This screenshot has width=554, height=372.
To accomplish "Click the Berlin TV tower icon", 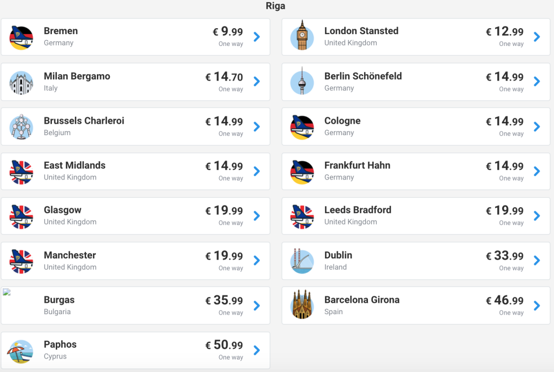I will (302, 82).
